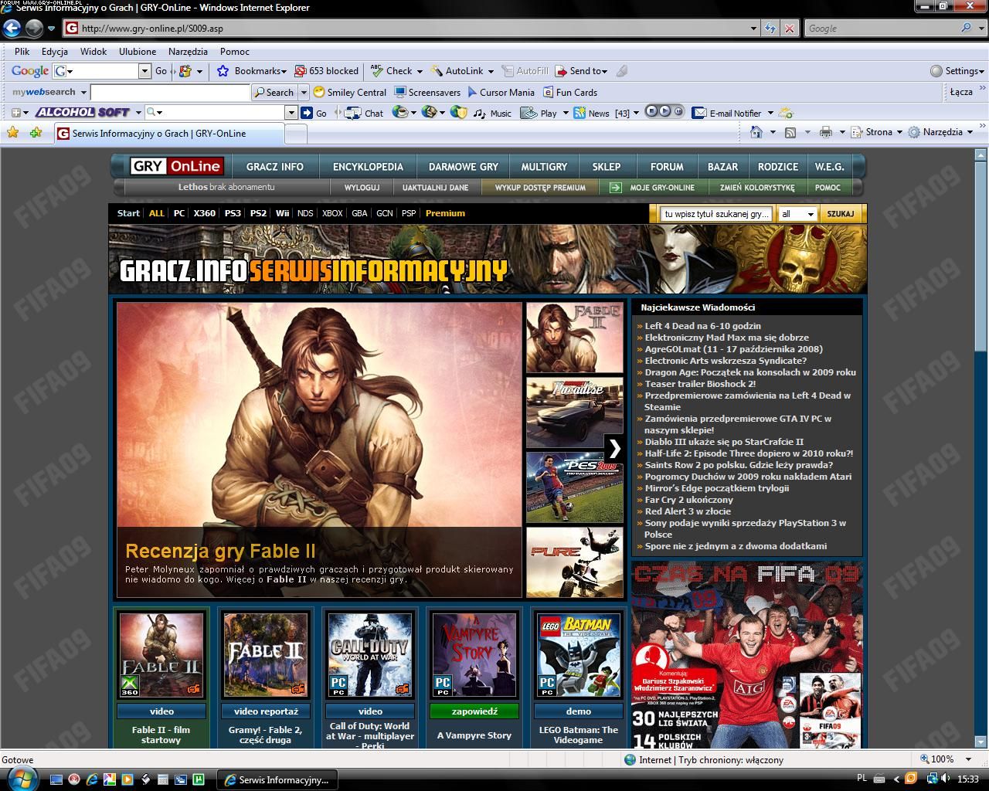Click the Print icon
This screenshot has width=989, height=791.
(825, 132)
